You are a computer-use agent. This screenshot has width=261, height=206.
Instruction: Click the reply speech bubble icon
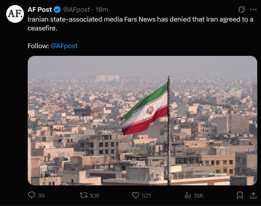31,195
